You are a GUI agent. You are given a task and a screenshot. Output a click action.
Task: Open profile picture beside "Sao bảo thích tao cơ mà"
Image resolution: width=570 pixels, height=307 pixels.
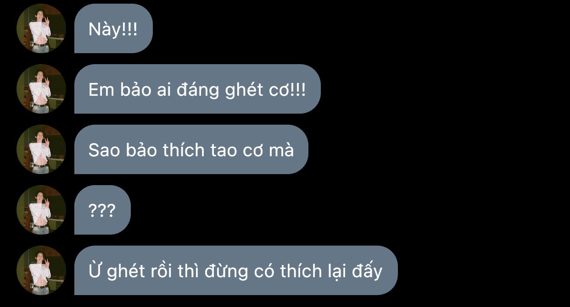41,149
